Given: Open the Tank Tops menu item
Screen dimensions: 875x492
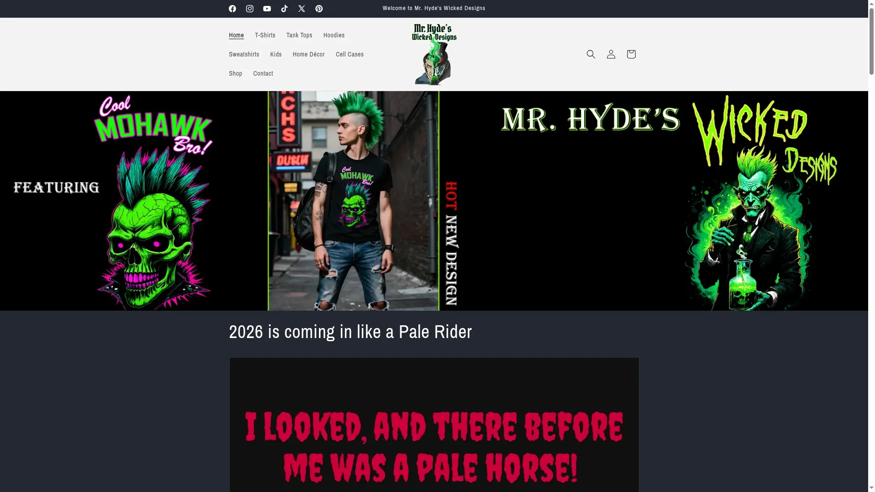Looking at the screenshot, I should [299, 35].
